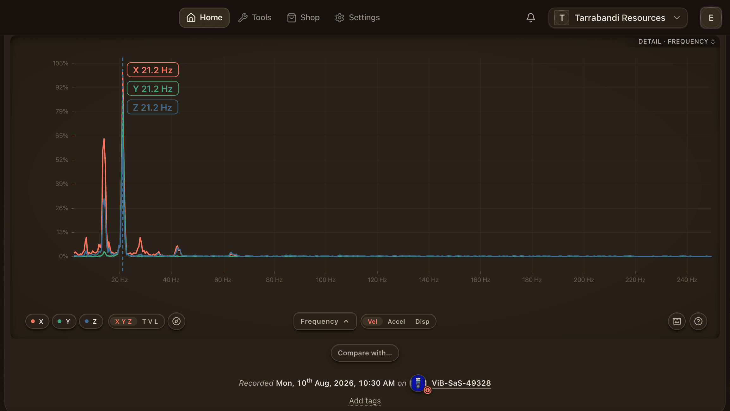The image size is (730, 411).
Task: Select Vel measurement
Action: tap(372, 322)
